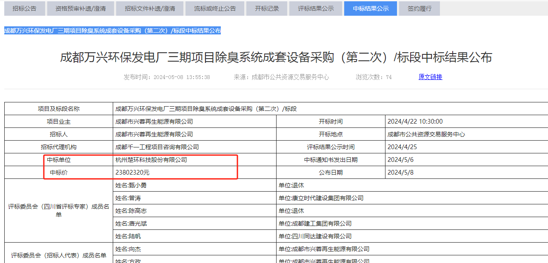548x263 pixels.
Task: Select the value 2024/4/22 10:30:00
Action: tap(466, 122)
